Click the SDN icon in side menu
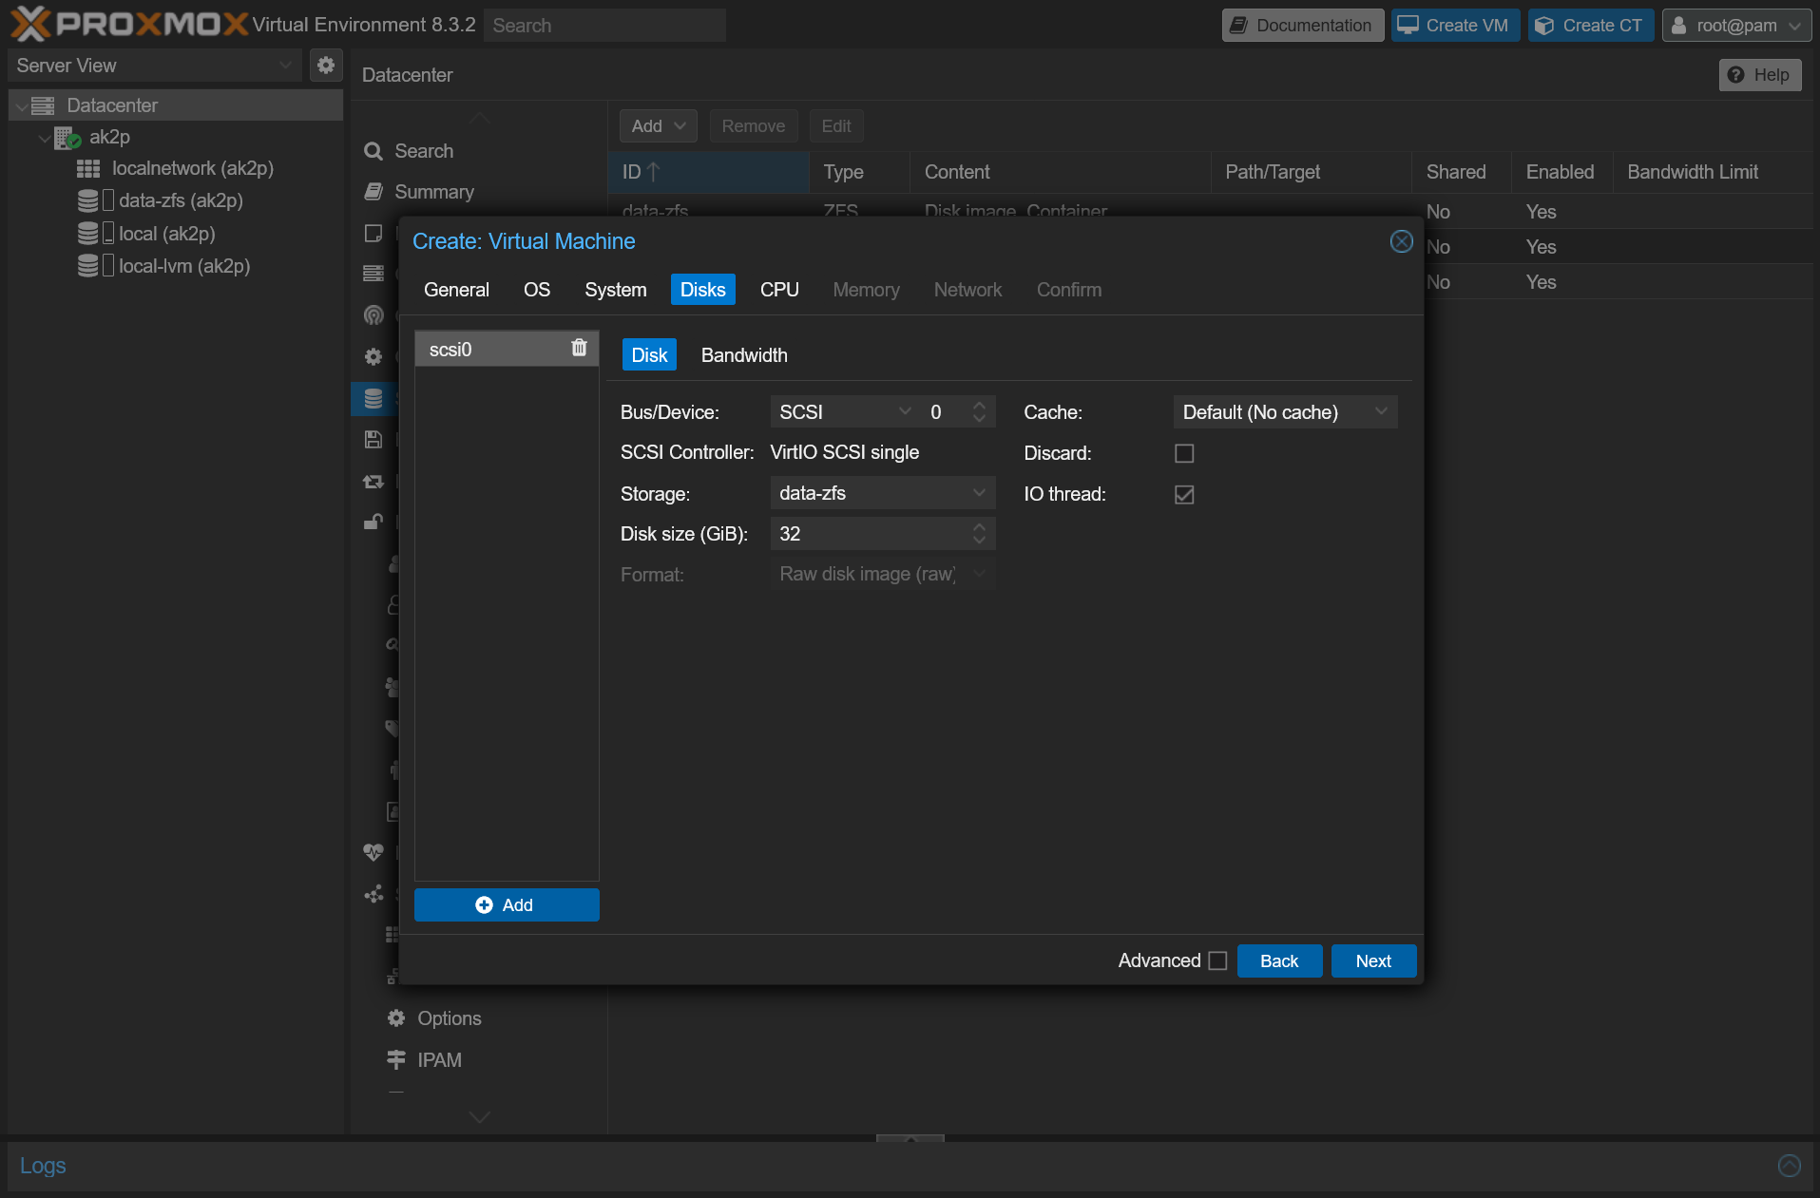The image size is (1820, 1198). tap(374, 894)
